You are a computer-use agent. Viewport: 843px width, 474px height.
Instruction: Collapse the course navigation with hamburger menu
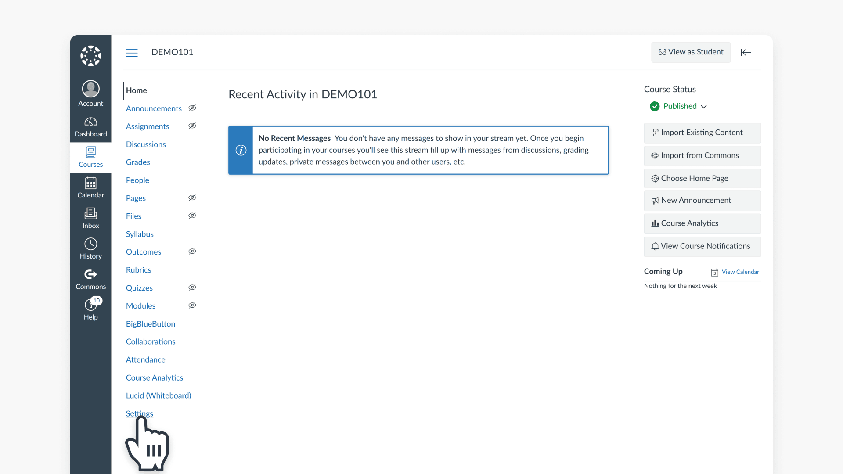[132, 52]
